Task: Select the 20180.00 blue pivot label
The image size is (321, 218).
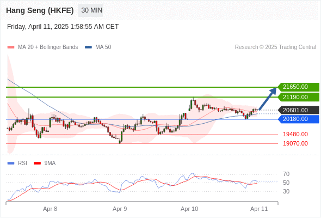Action: point(299,119)
